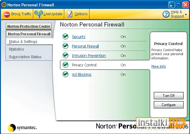Click the More Info link
Screen dimensions: 190x134
pos(159,66)
